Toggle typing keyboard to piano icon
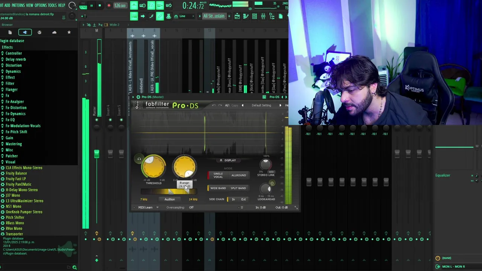 pos(134,16)
